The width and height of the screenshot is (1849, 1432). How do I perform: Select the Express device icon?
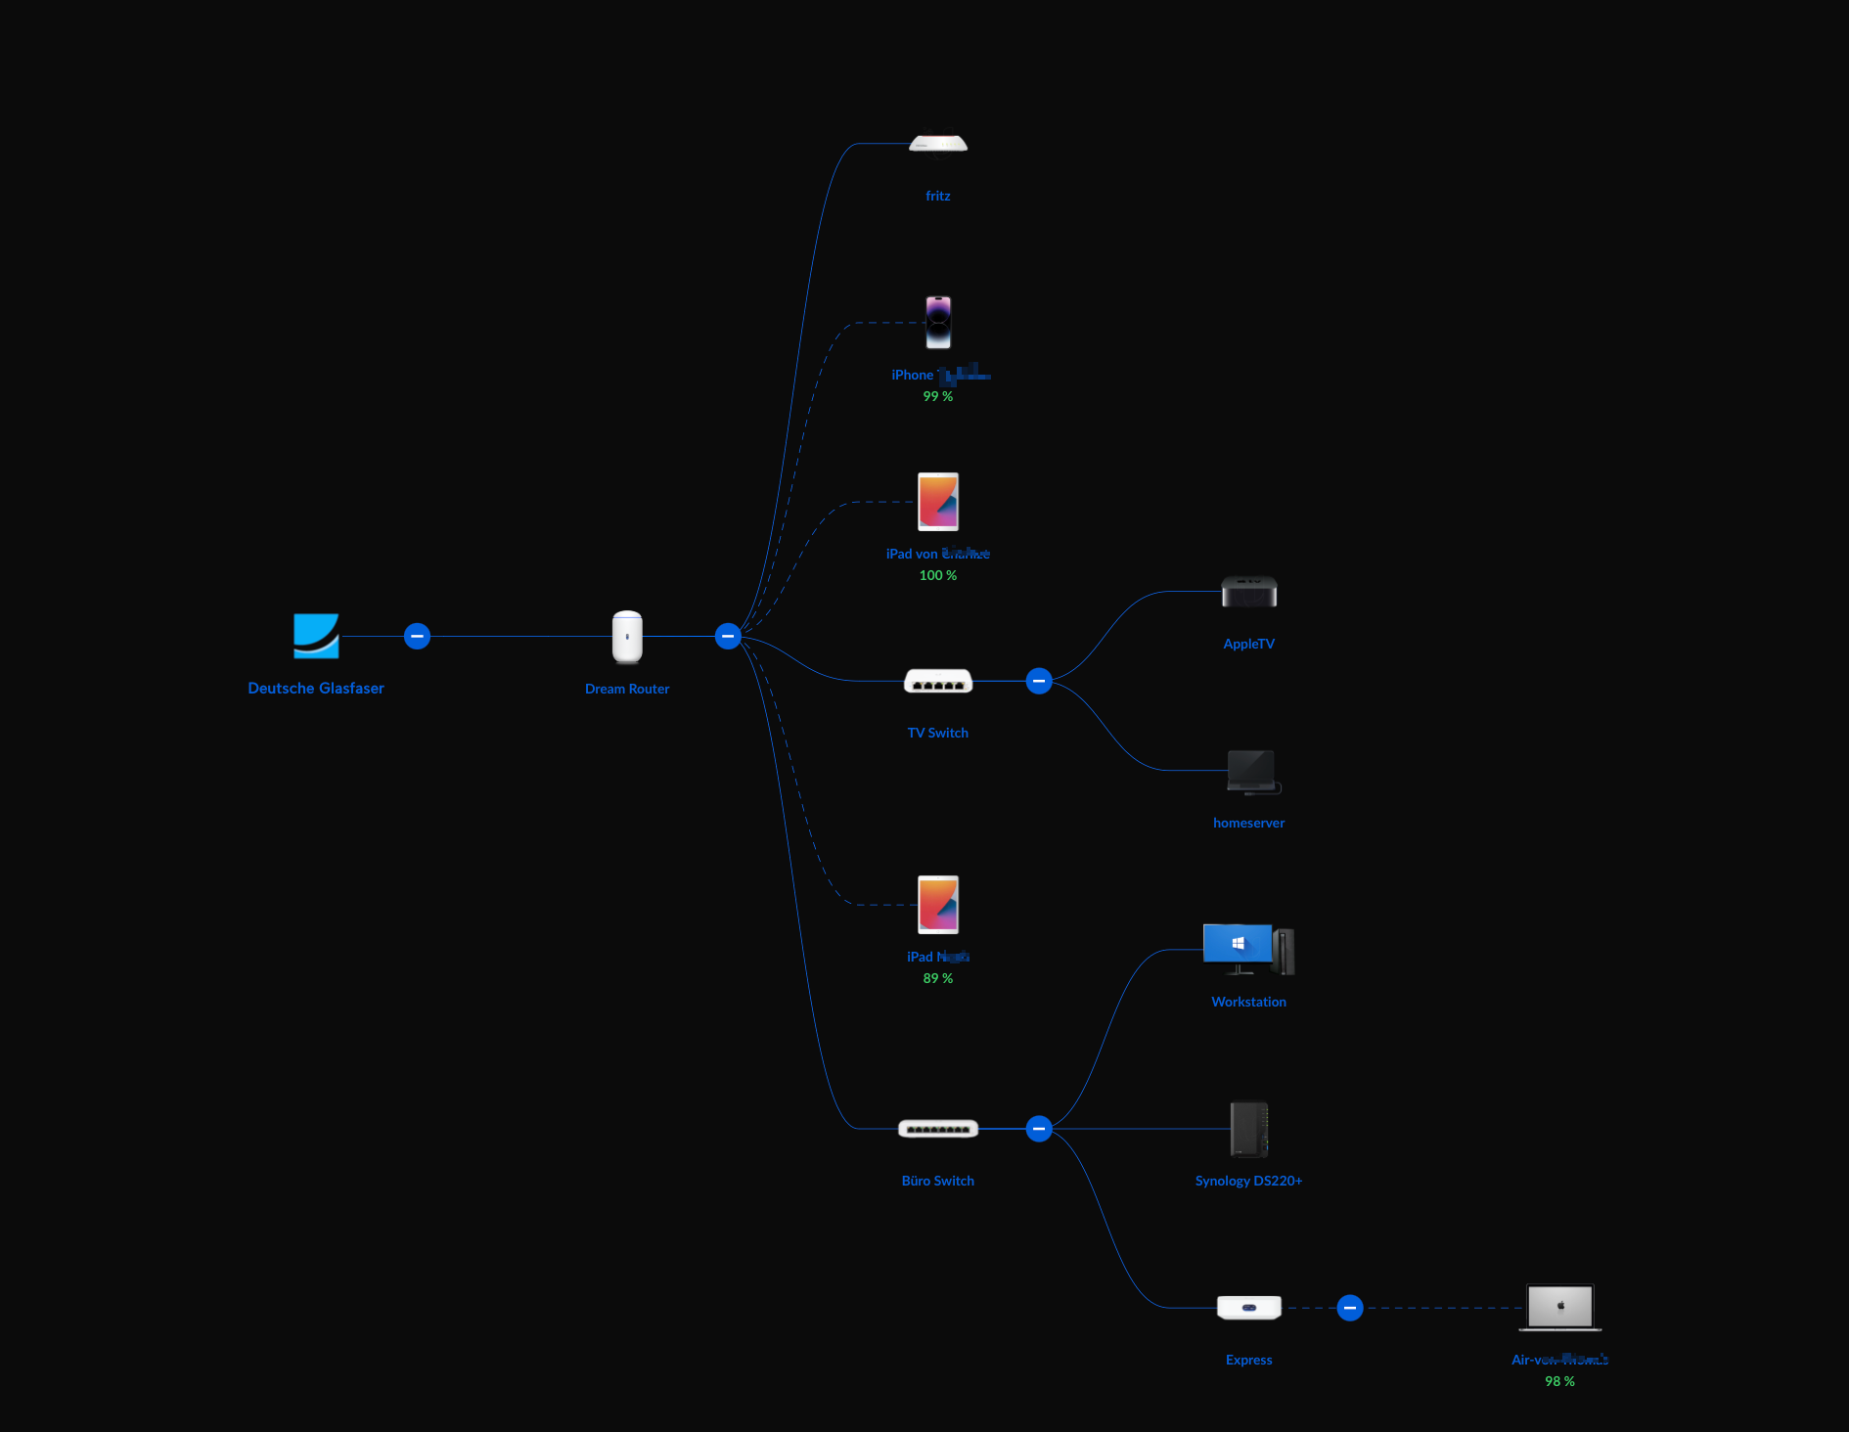[1249, 1308]
